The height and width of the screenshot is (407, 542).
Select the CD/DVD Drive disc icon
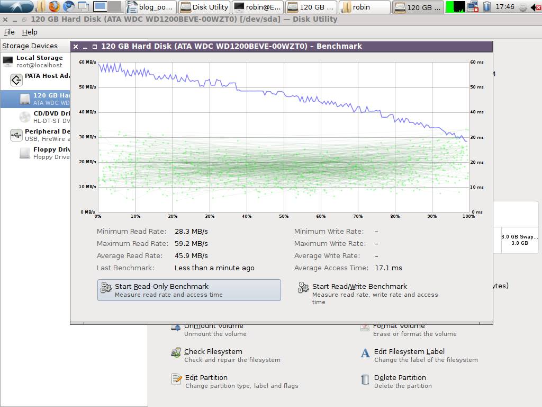click(24, 117)
